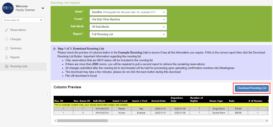Image resolution: width=273 pixels, height=127 pixels.
Task: Click the 'File will download in Excel' bullet
Action: (81, 76)
